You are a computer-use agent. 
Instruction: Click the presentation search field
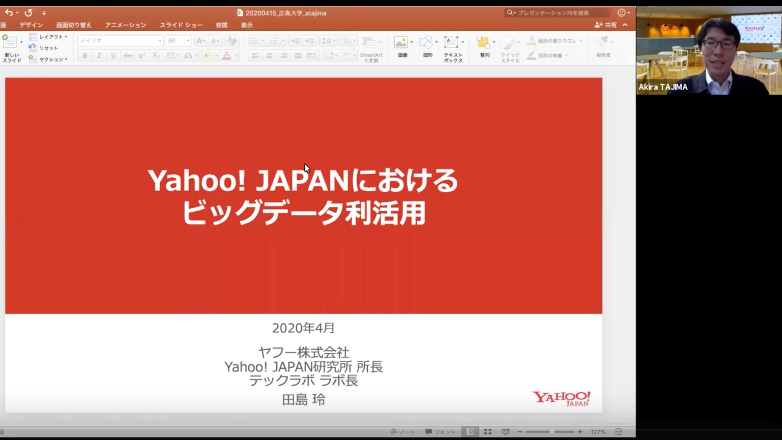pyautogui.click(x=557, y=13)
